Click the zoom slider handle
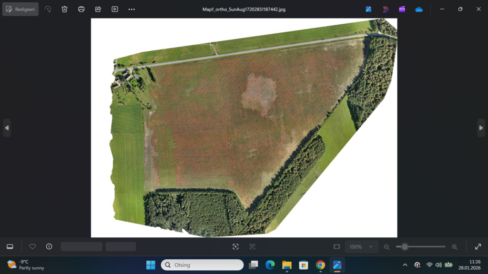The height and width of the screenshot is (274, 488). click(405, 246)
